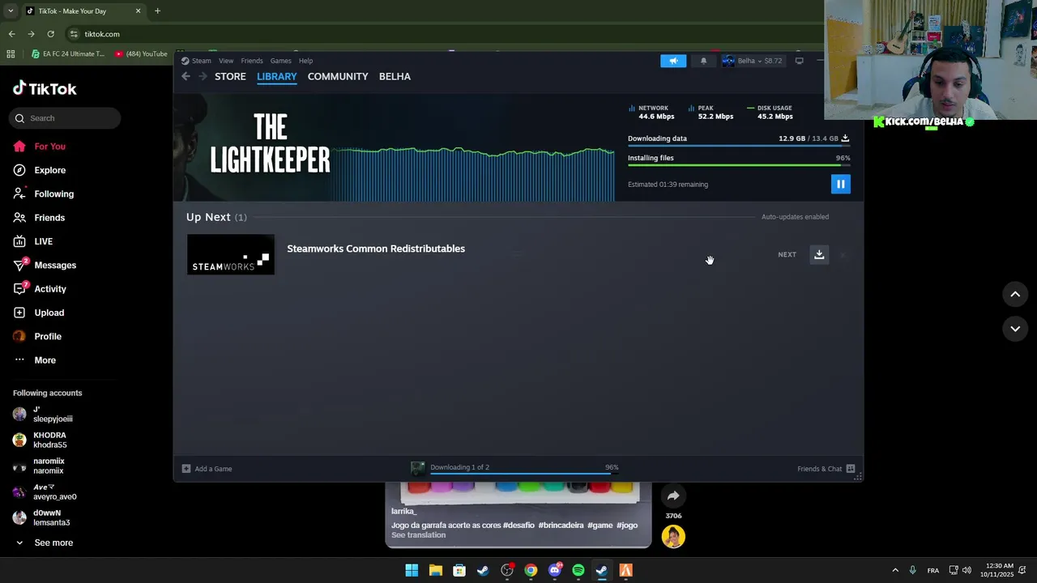Go to next TikTok video

[x=1015, y=329]
